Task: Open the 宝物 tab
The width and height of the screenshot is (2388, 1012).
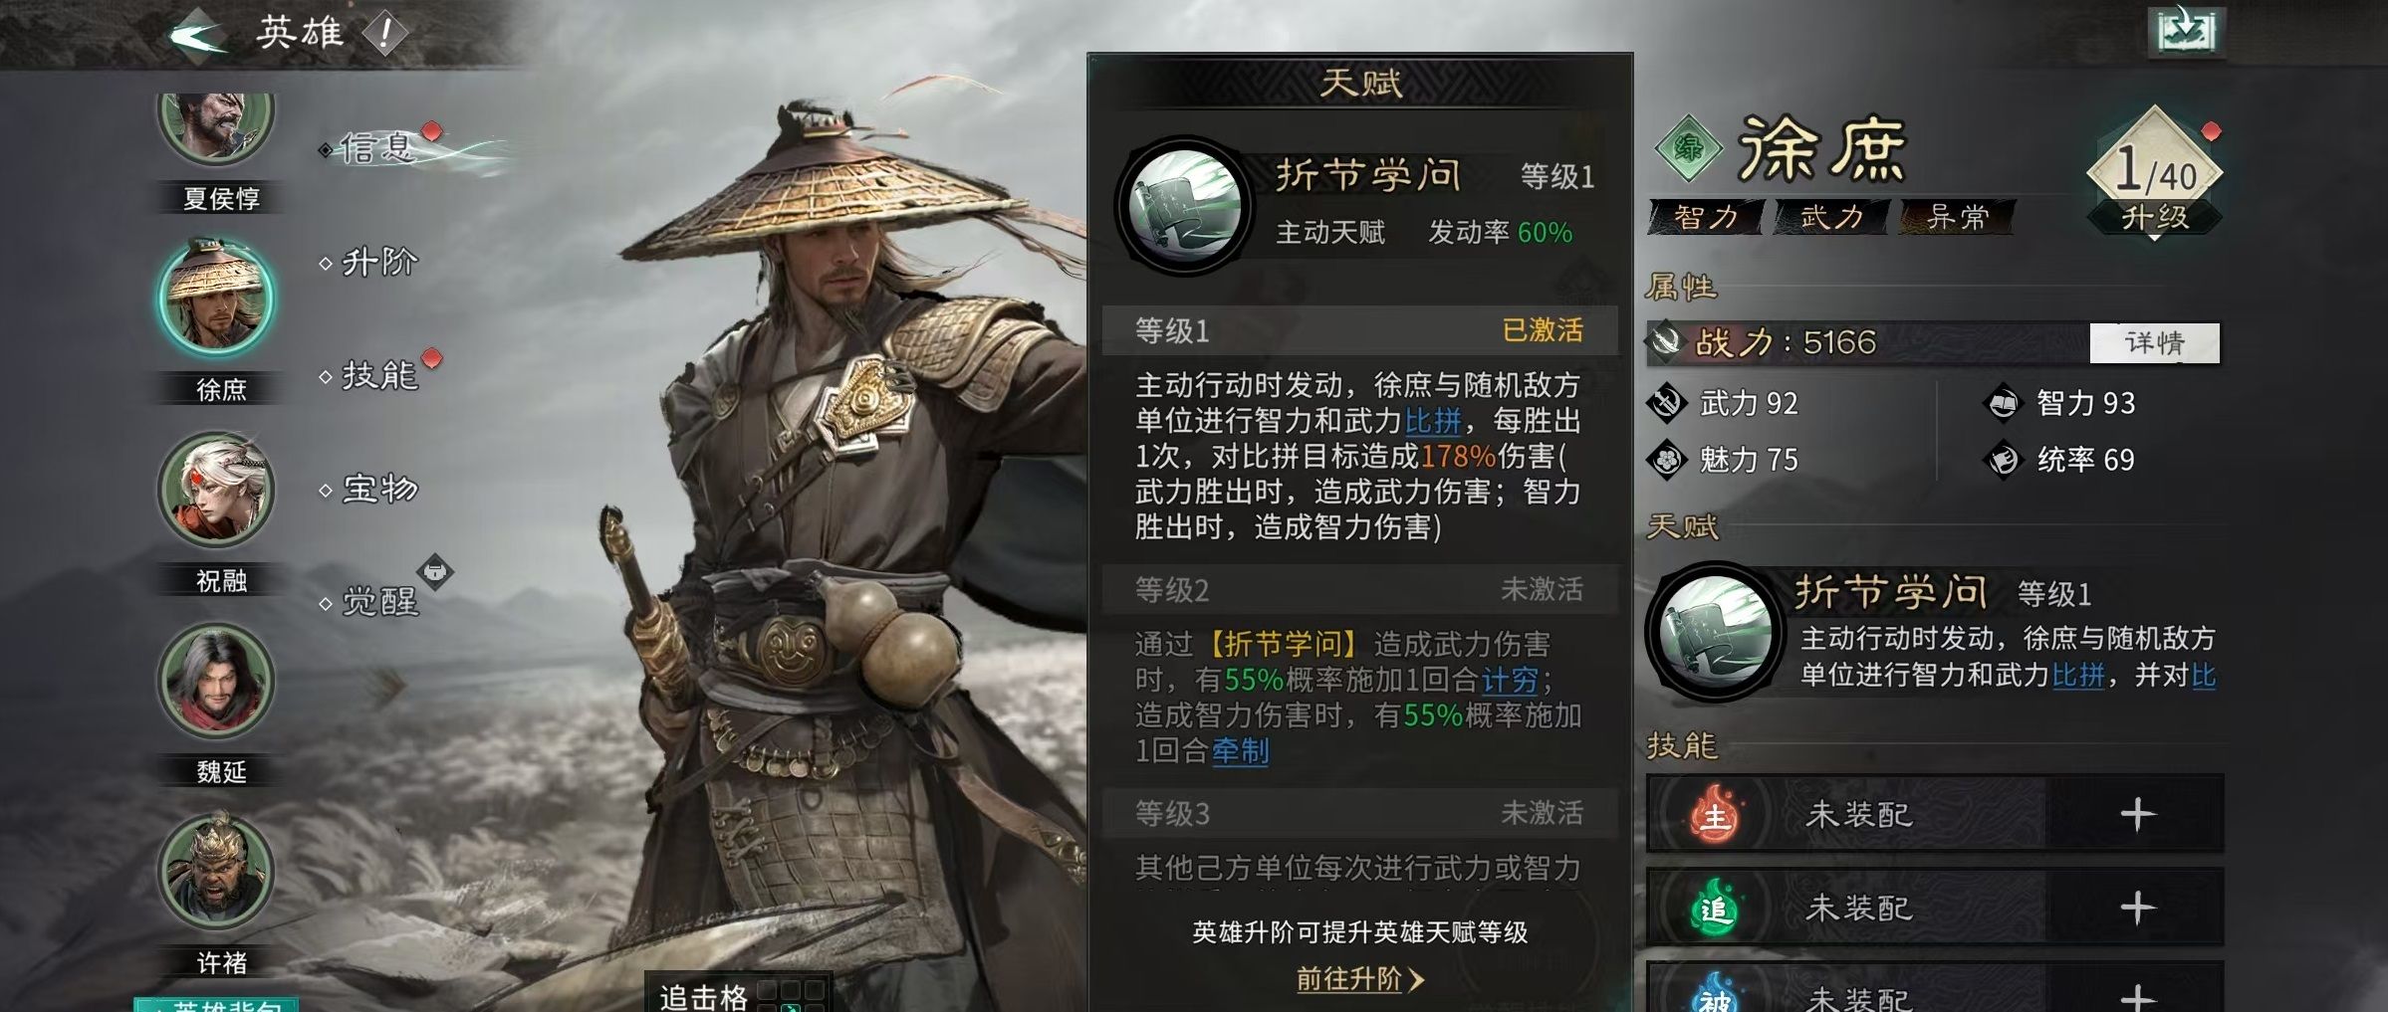Action: (x=378, y=489)
